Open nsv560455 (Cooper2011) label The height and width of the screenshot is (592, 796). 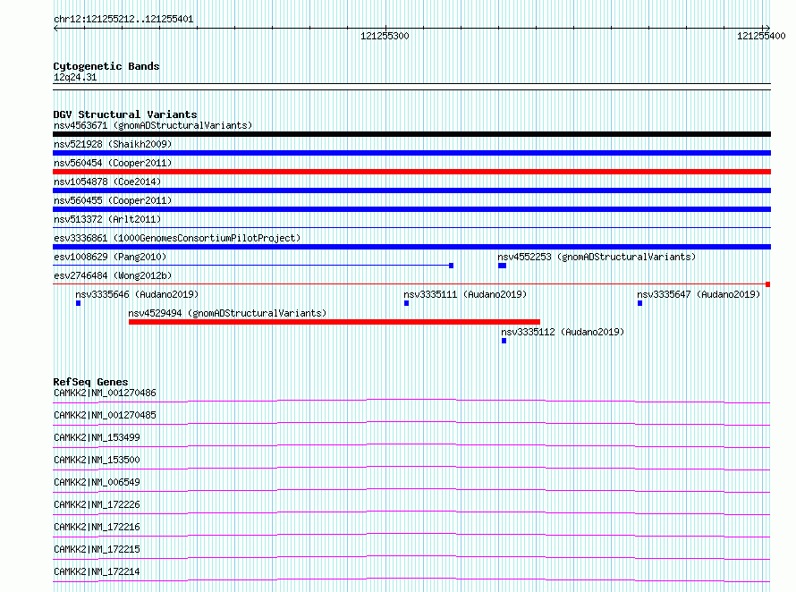click(113, 200)
